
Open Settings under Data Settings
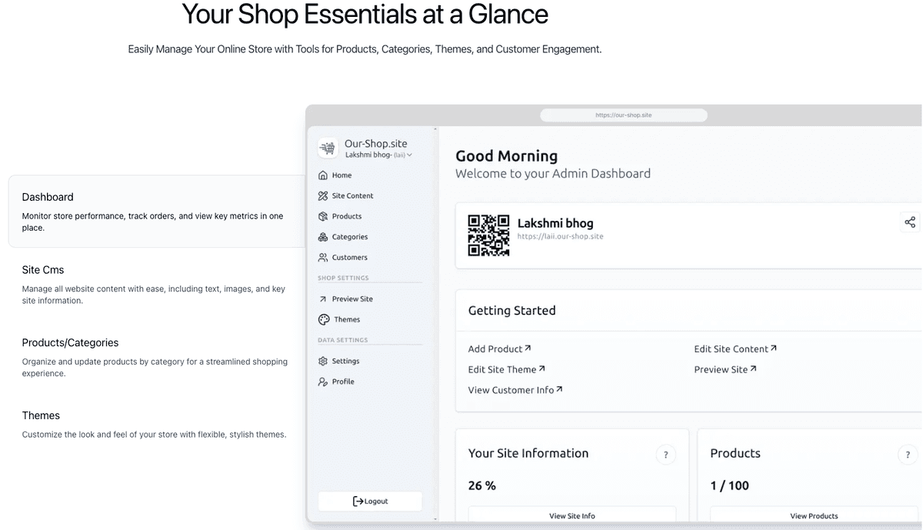(322, 361)
